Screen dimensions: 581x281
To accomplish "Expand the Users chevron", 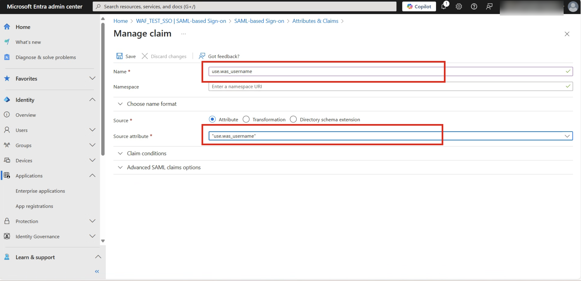I will click(92, 130).
